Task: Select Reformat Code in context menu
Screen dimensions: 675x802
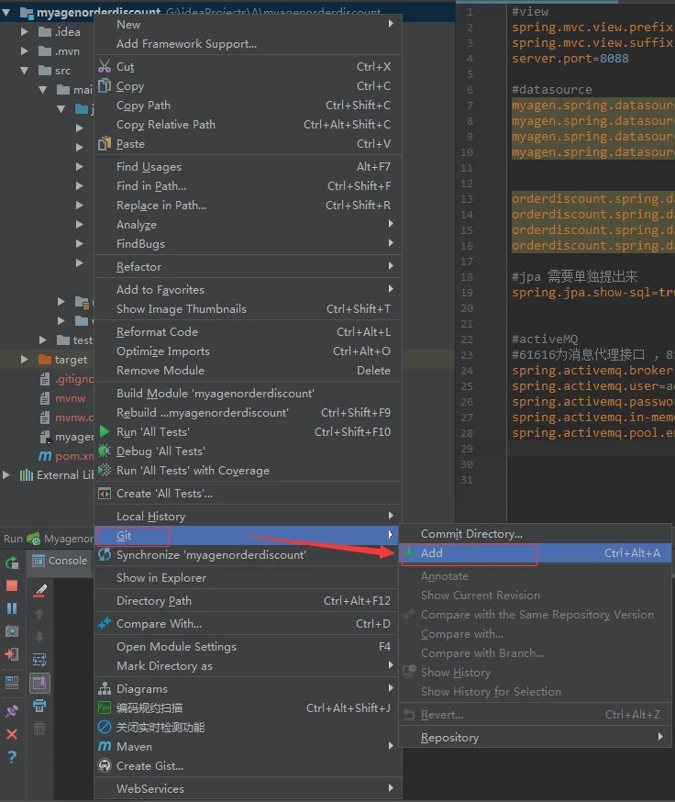Action: tap(157, 332)
